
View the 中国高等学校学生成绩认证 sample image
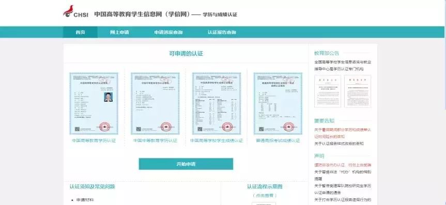pos(217,103)
